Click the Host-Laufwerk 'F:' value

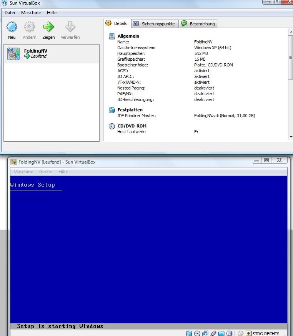click(x=196, y=132)
